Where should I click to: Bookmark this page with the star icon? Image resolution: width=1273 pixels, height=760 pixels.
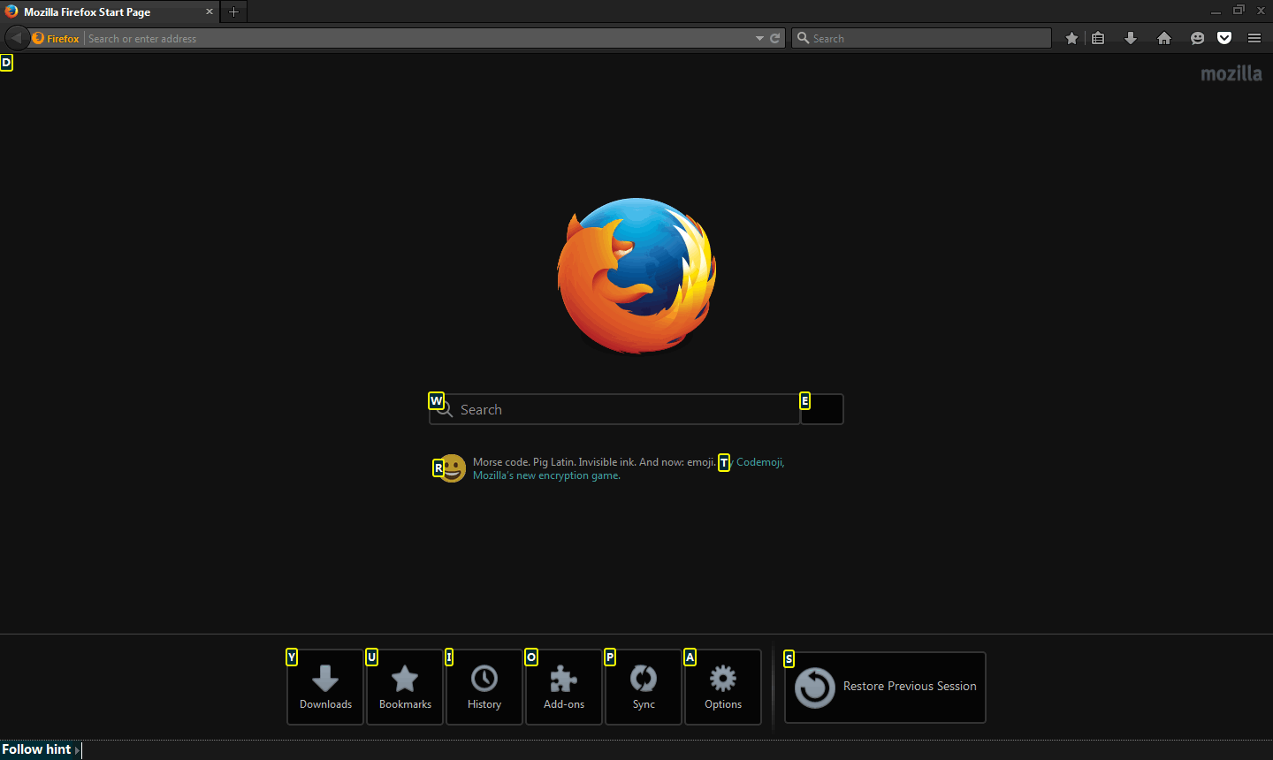click(x=1072, y=38)
